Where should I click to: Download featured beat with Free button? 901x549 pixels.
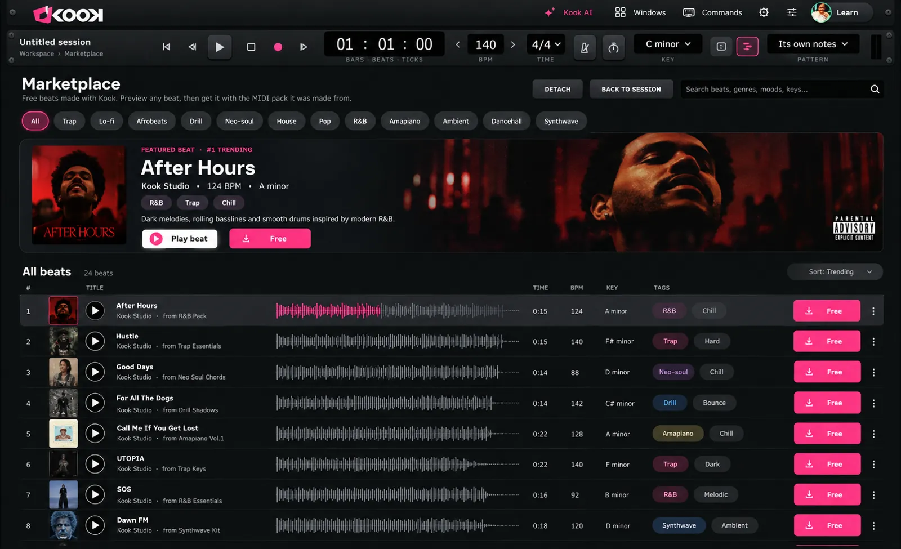pos(270,239)
